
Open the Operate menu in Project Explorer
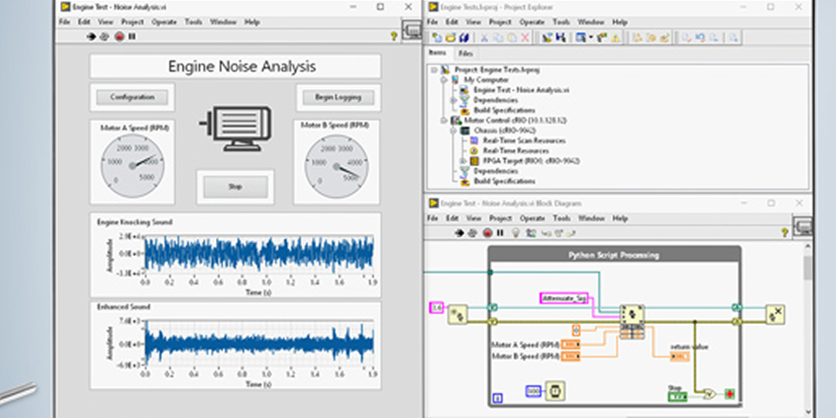[x=531, y=22]
